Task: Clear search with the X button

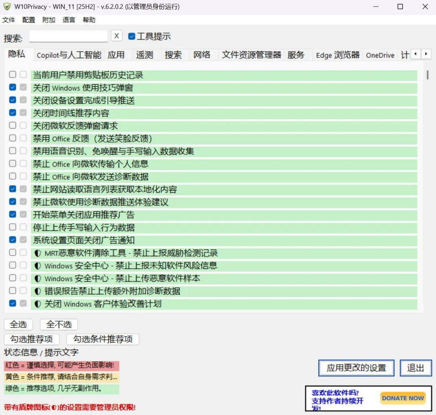Action: pos(117,36)
